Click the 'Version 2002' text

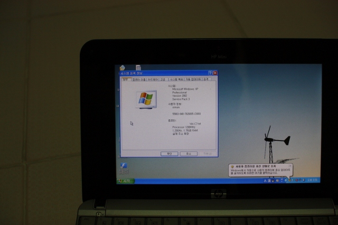pyautogui.click(x=180, y=96)
